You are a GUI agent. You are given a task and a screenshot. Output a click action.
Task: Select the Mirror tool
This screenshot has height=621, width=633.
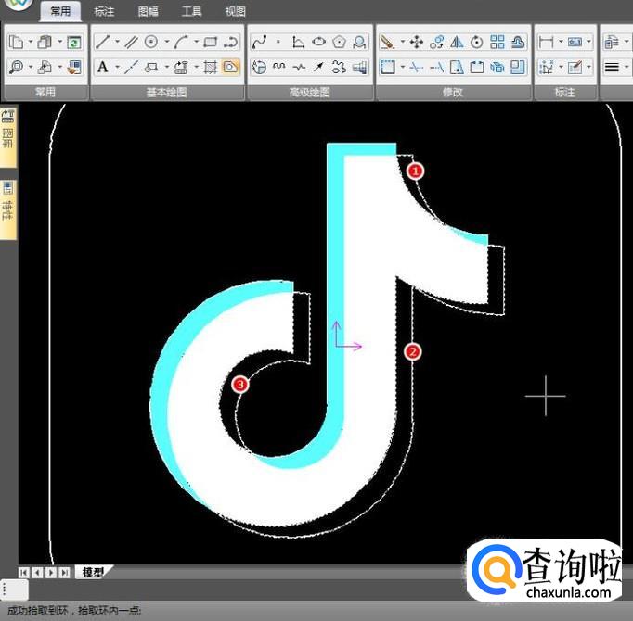[457, 42]
